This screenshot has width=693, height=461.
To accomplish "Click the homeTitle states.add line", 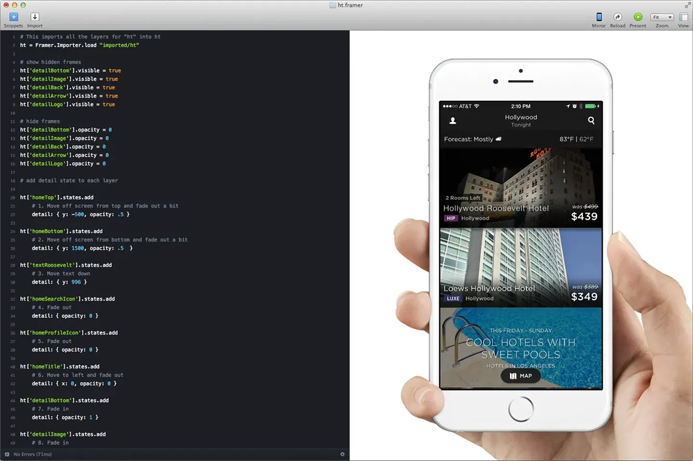I will [x=60, y=367].
